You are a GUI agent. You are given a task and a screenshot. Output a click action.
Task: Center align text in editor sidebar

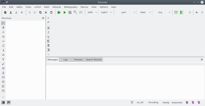[x=48, y=46]
